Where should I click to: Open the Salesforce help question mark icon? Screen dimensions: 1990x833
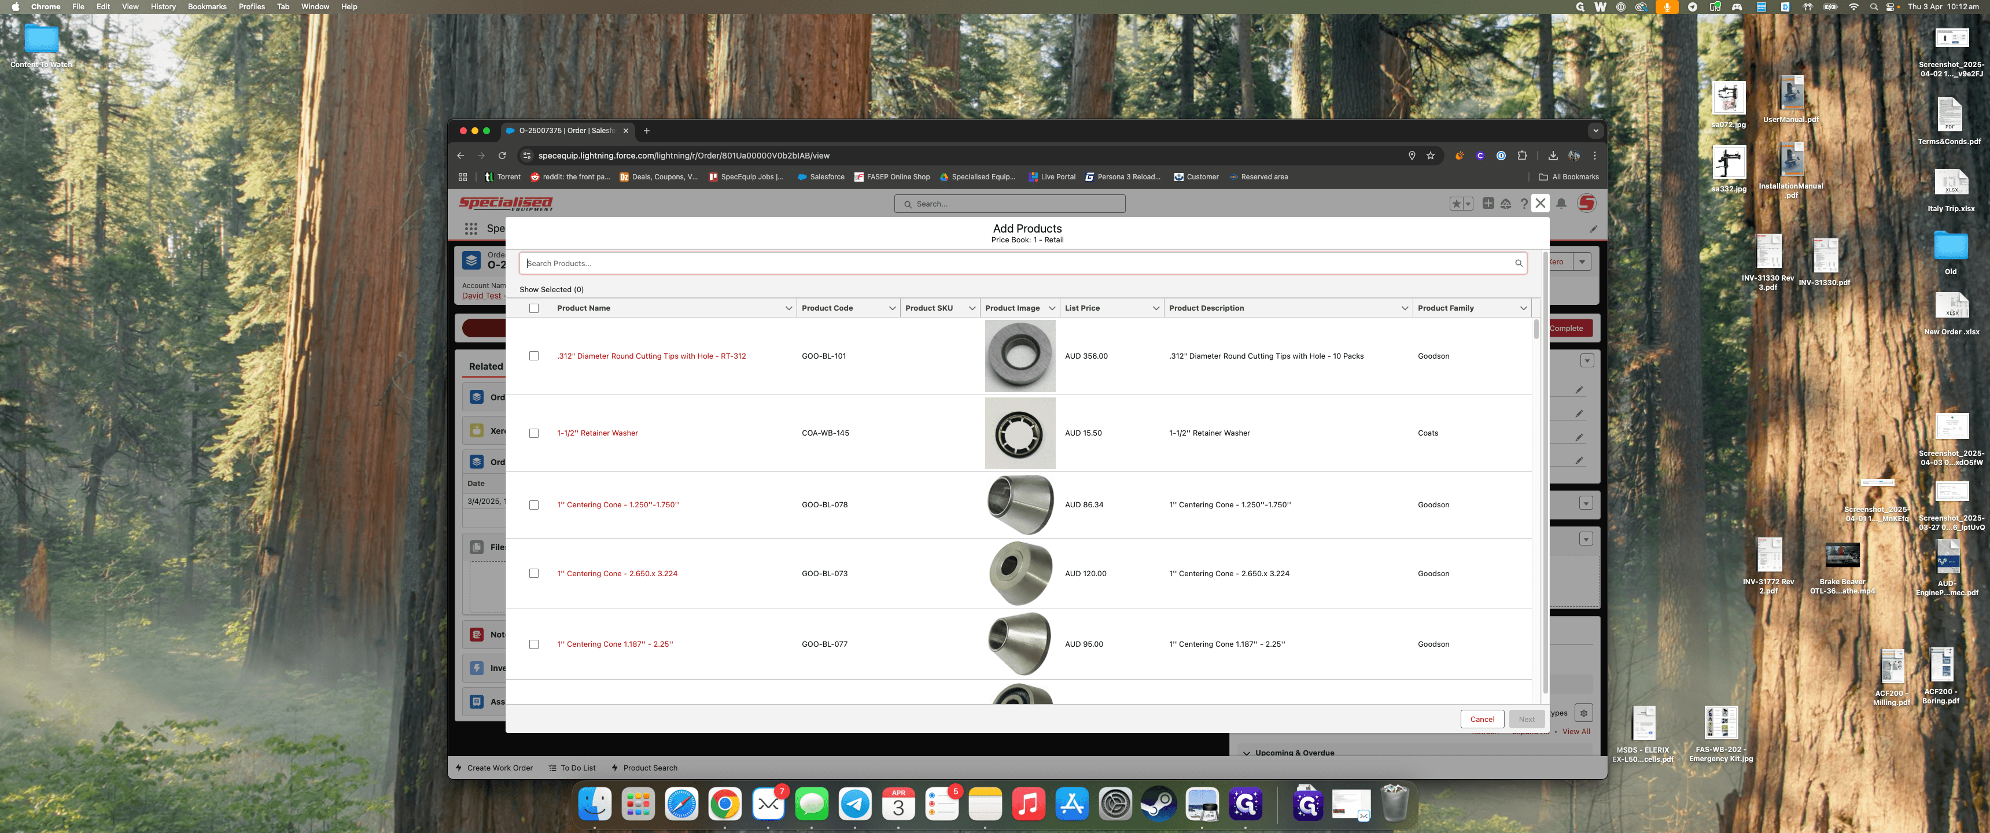[x=1523, y=204]
